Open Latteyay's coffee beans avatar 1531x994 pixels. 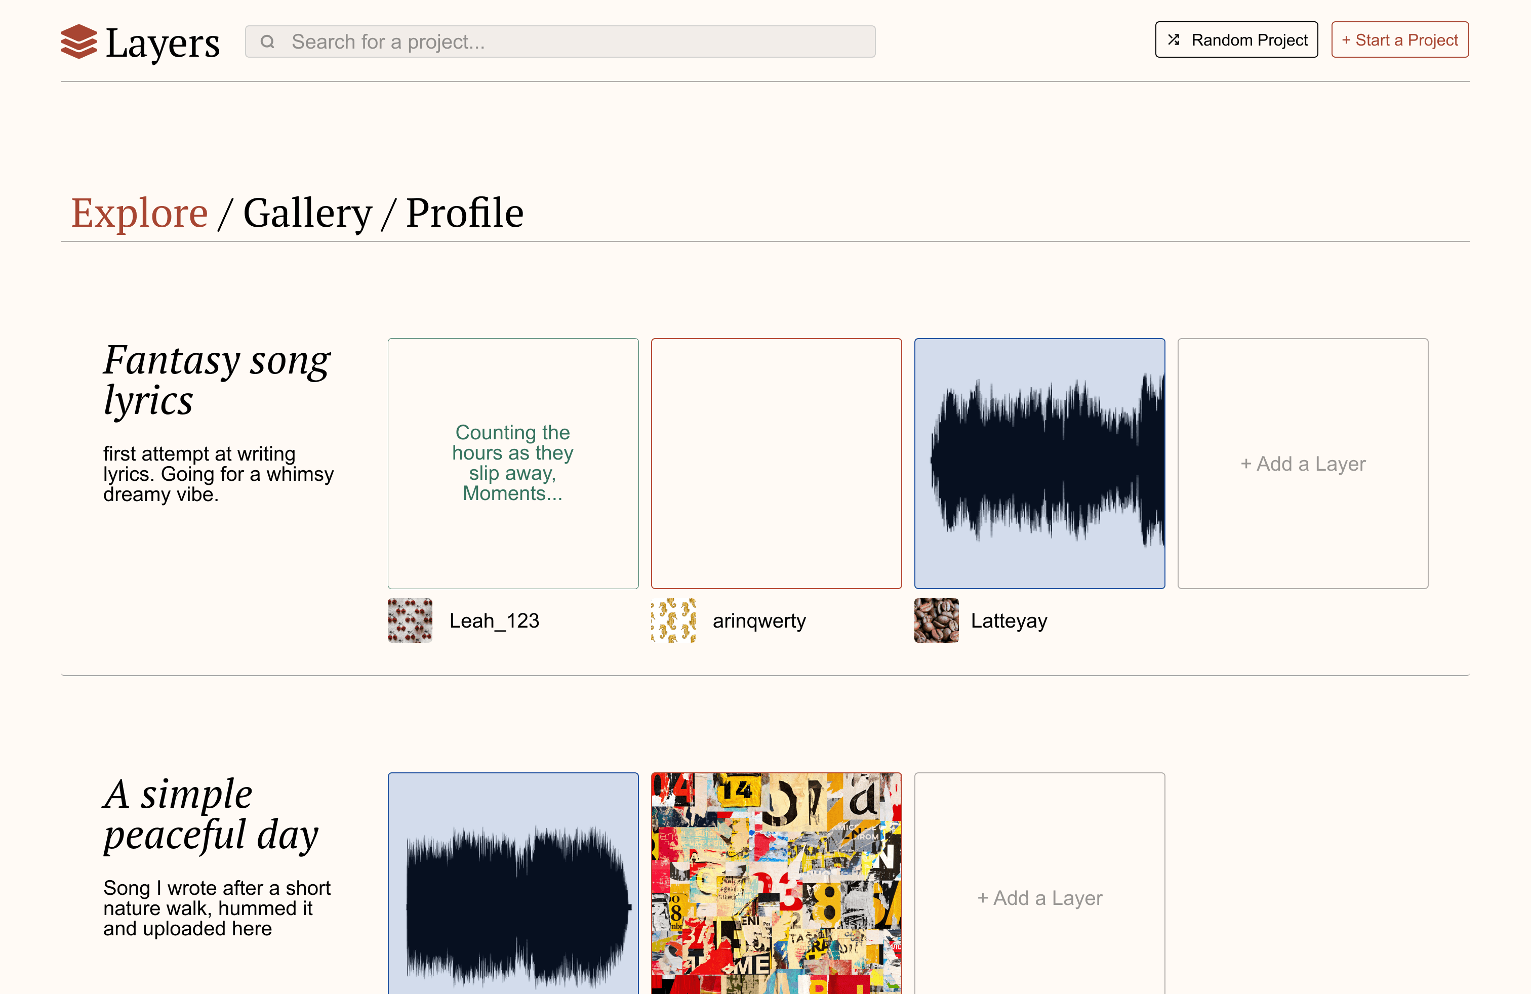[x=936, y=620]
